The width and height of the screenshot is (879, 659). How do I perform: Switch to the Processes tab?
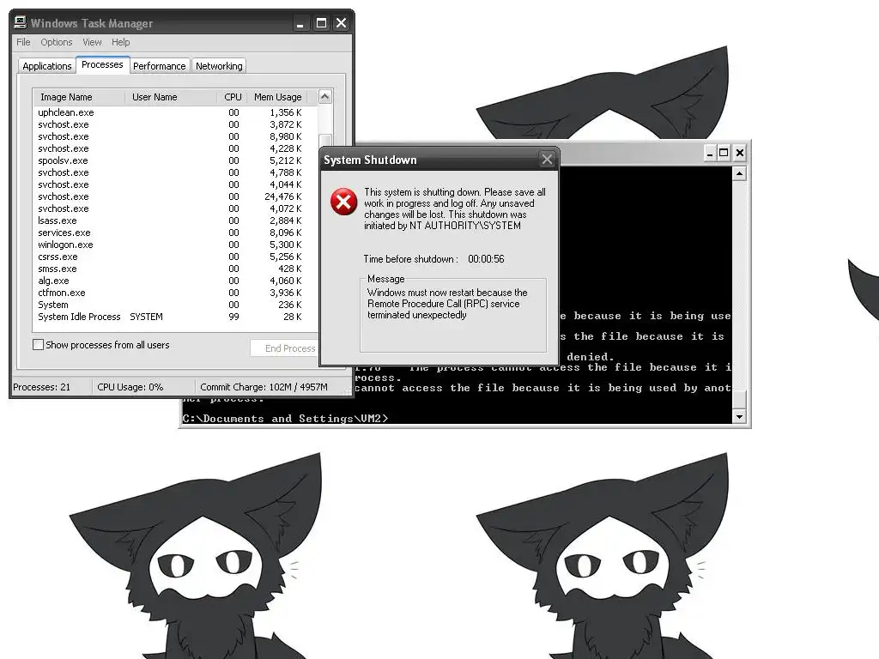click(x=102, y=64)
